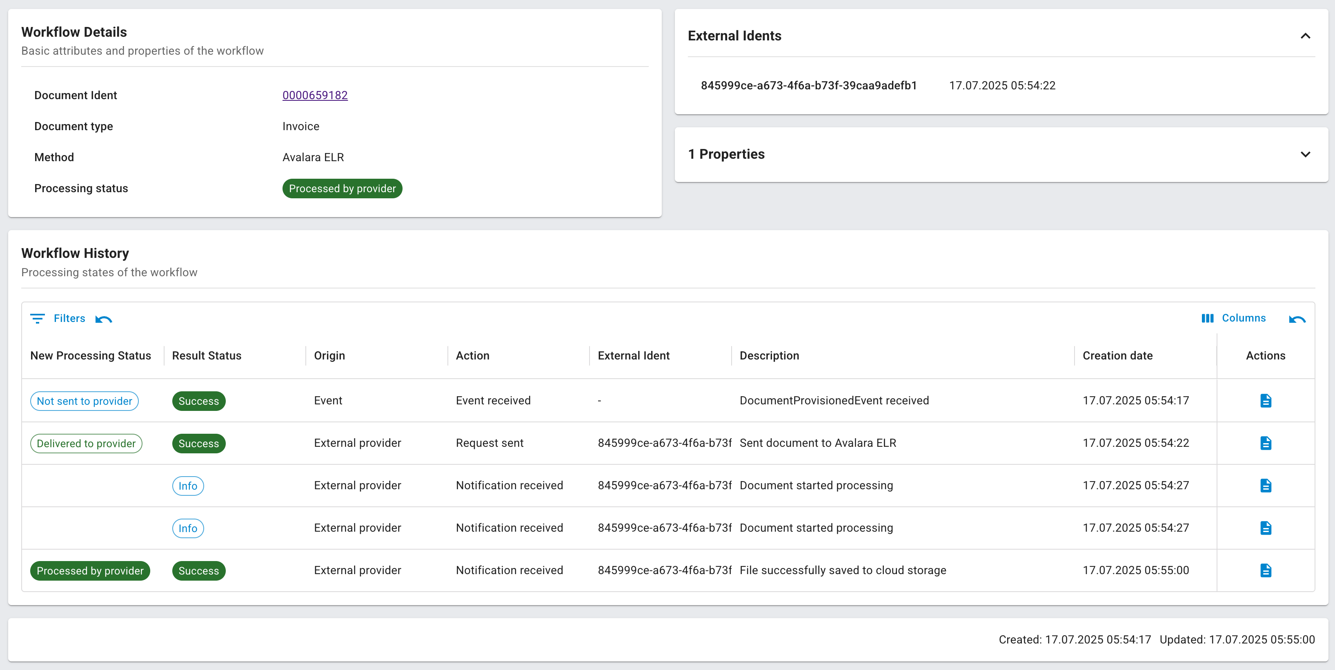Click File successfully saved to cloud storage
1335x670 pixels.
[x=843, y=570]
